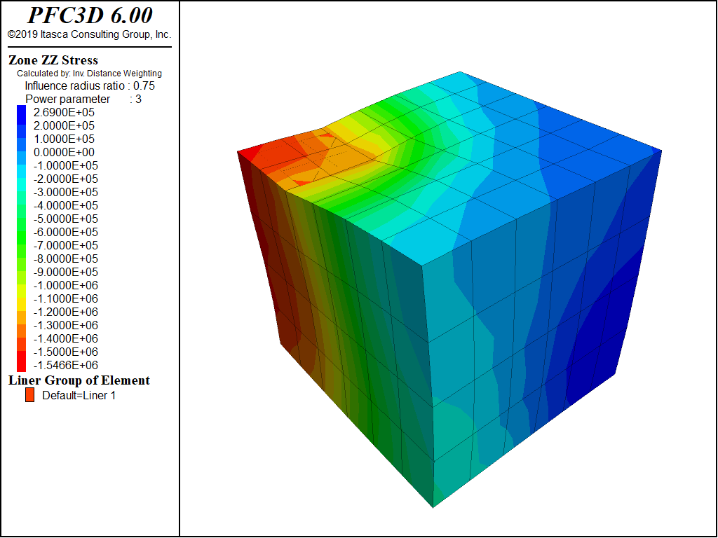
Task: Click the -1.3000E+06 legend value
Action: (x=65, y=325)
